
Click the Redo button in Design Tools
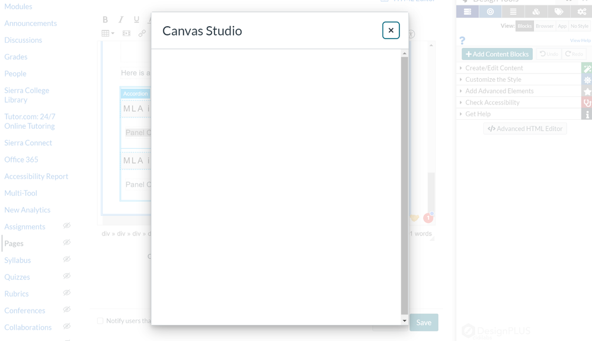574,54
